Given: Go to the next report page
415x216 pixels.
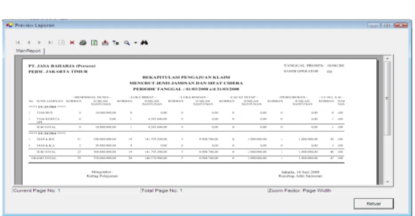Looking at the screenshot, I should 39,43.
